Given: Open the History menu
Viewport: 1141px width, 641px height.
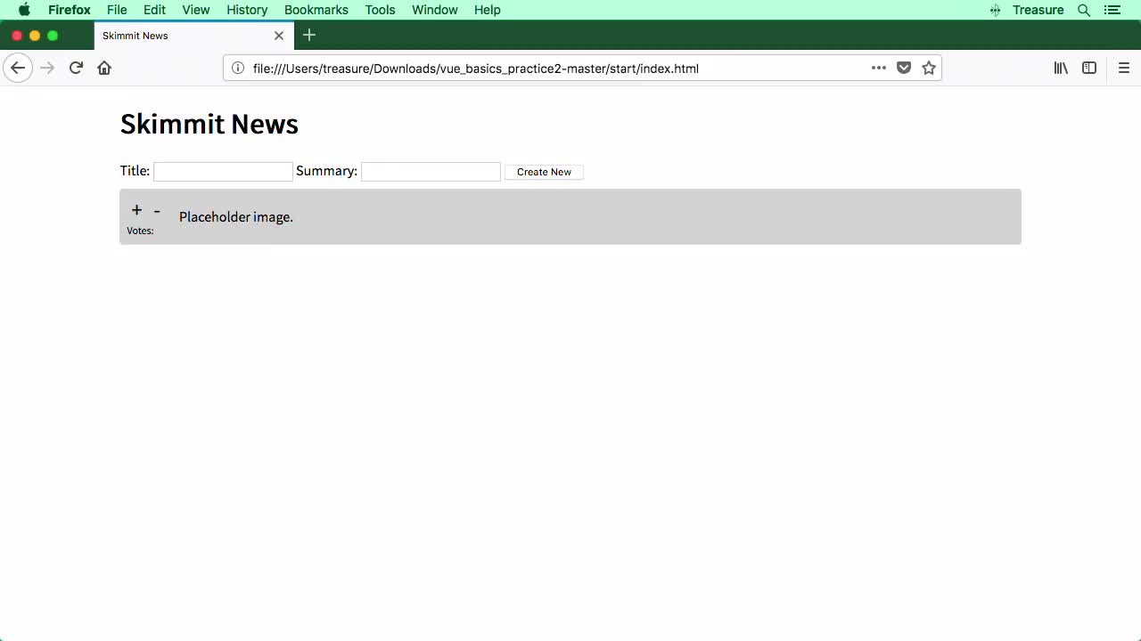Looking at the screenshot, I should pos(247,10).
